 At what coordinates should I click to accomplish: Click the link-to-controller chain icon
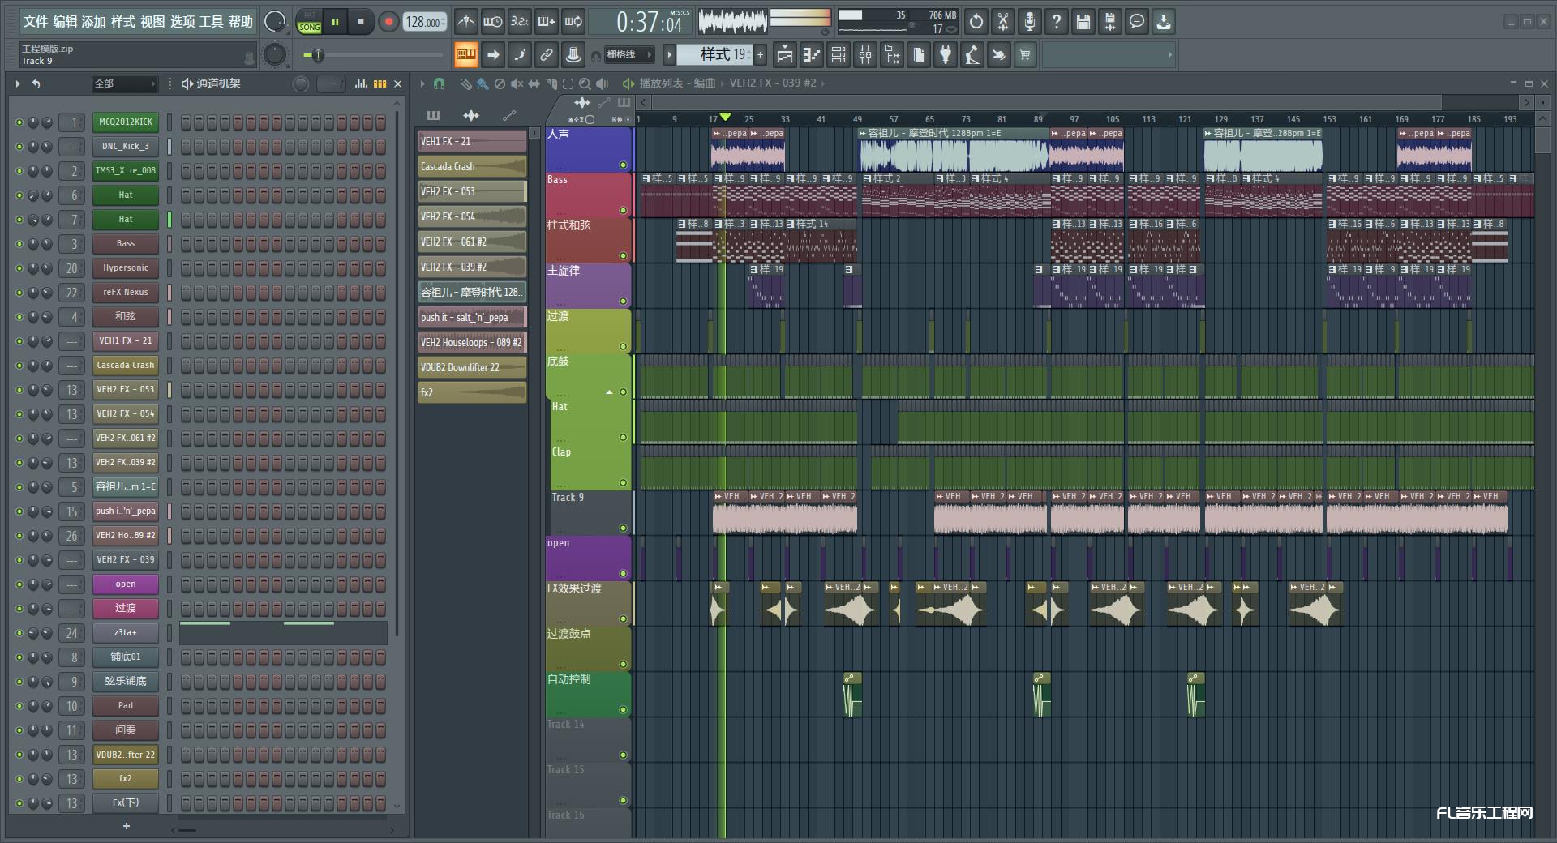click(x=547, y=55)
